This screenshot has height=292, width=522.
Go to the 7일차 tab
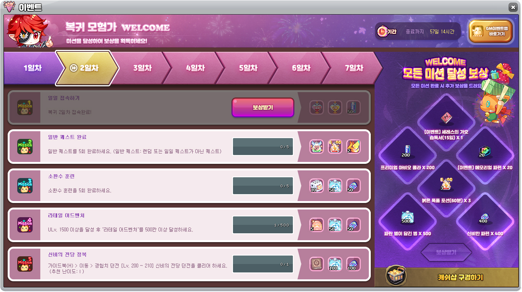[x=354, y=68]
